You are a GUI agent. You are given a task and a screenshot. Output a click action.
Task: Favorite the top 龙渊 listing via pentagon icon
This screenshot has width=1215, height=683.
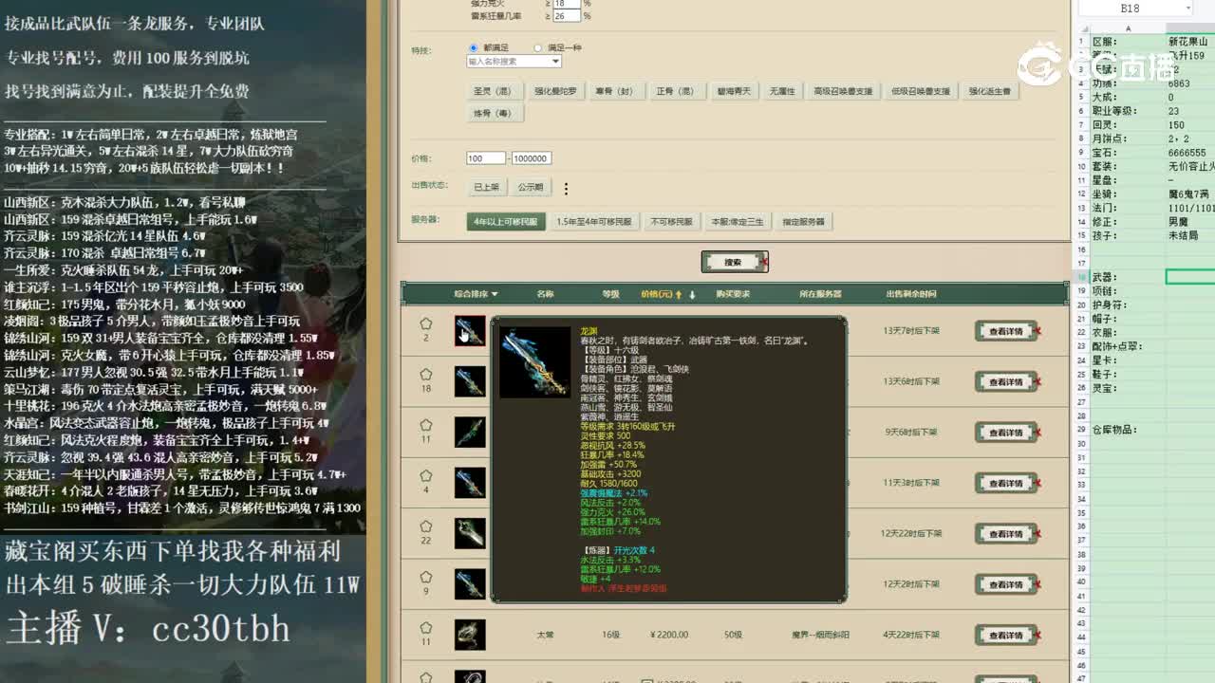point(425,325)
